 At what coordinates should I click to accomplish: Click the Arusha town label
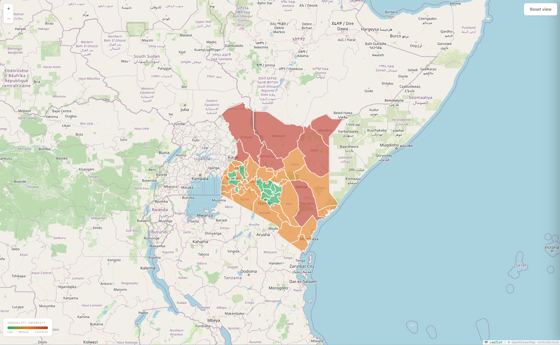[263, 234]
